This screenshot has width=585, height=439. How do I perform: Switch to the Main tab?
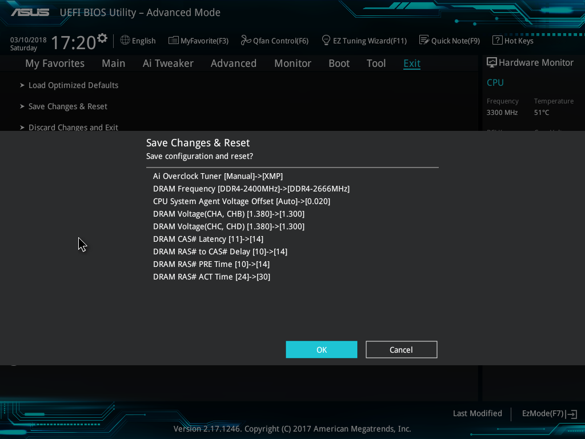pos(114,63)
